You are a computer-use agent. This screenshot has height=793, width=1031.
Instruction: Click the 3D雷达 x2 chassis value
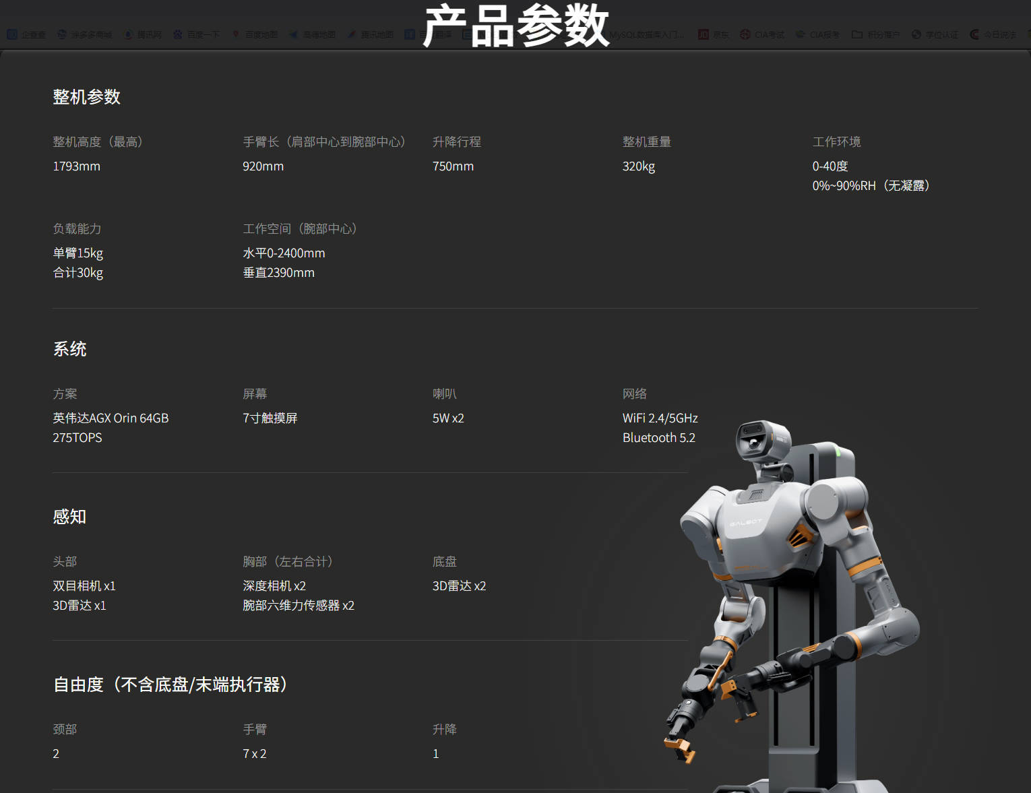(x=460, y=586)
